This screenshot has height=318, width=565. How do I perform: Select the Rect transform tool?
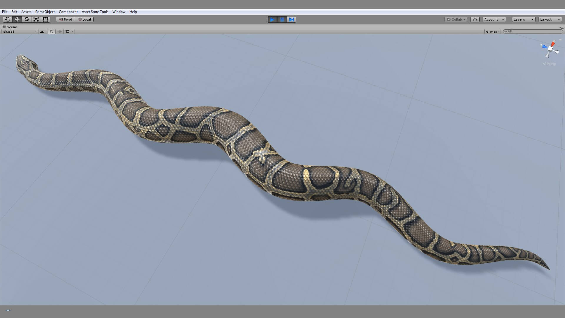(45, 19)
